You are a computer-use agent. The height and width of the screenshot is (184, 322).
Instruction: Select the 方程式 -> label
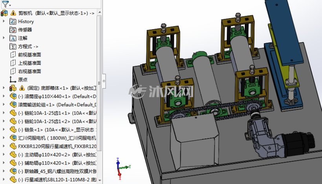(x=28, y=47)
